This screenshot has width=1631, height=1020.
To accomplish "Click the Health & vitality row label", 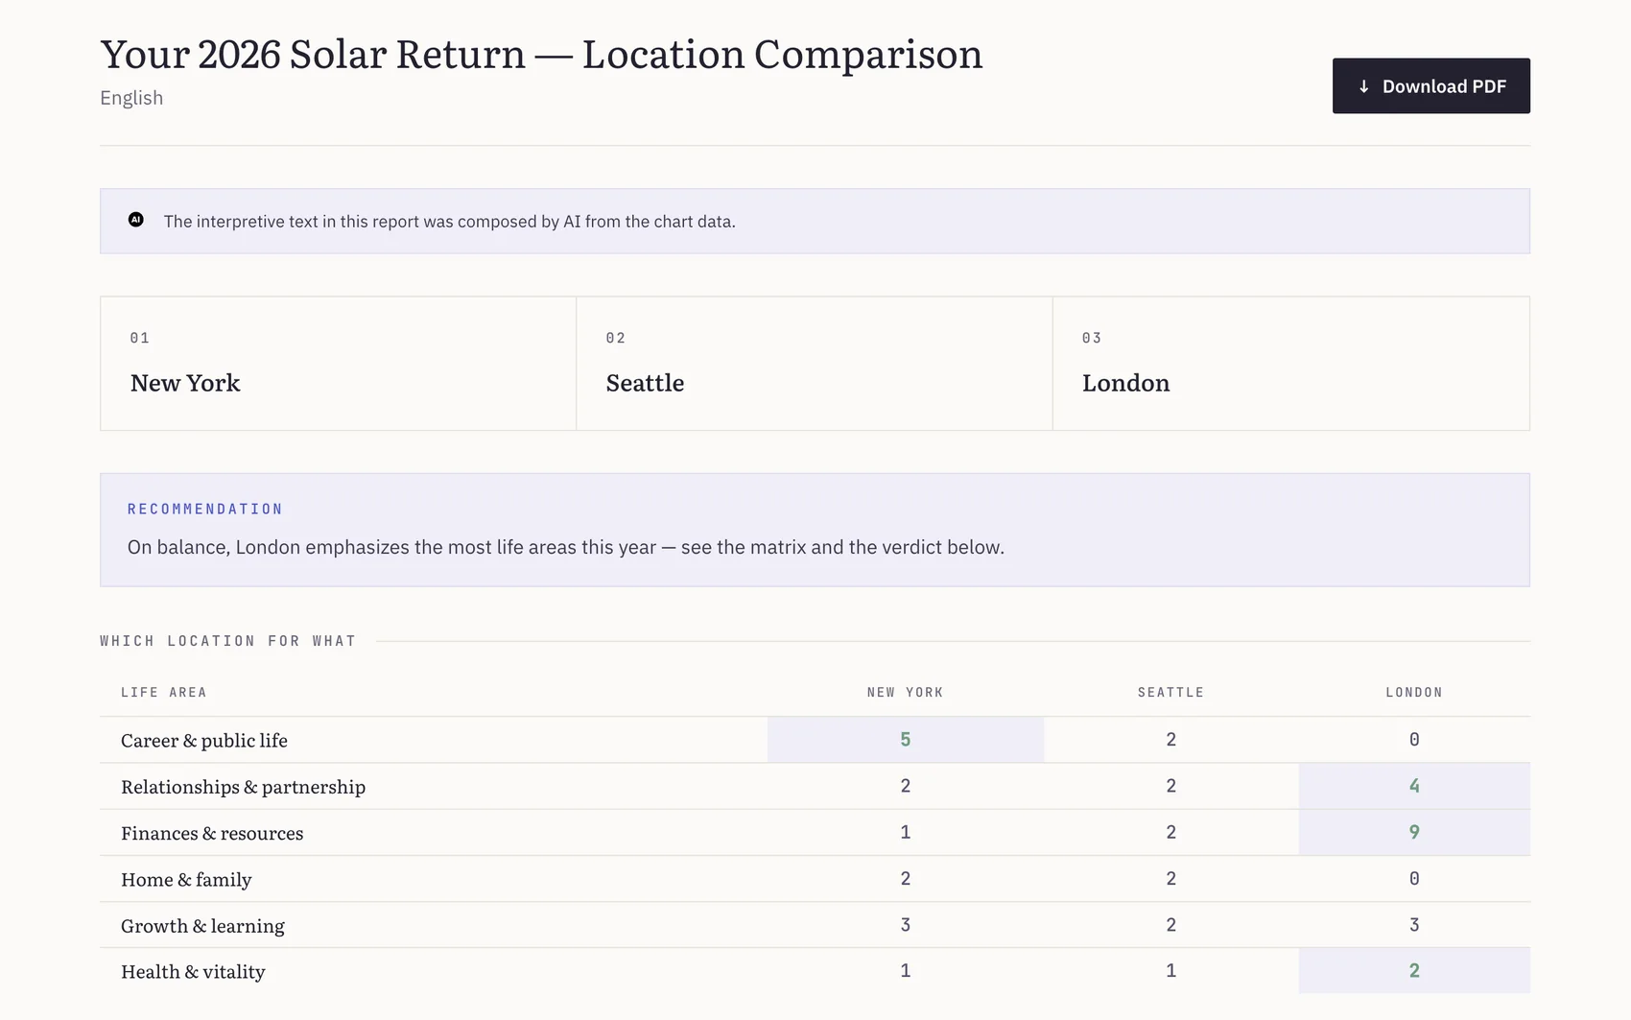I will (193, 971).
